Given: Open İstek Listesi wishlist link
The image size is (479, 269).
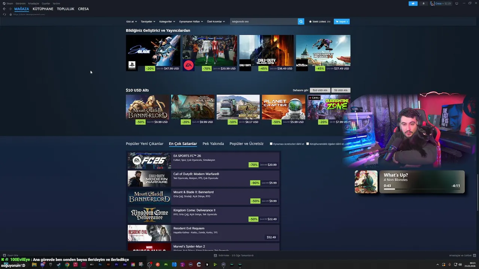Looking at the screenshot, I should tap(320, 21).
